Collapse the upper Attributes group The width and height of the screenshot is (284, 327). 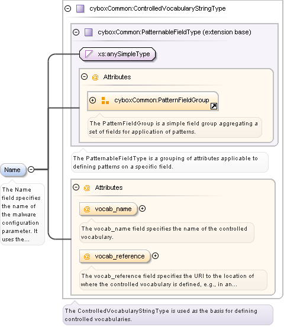[84, 77]
